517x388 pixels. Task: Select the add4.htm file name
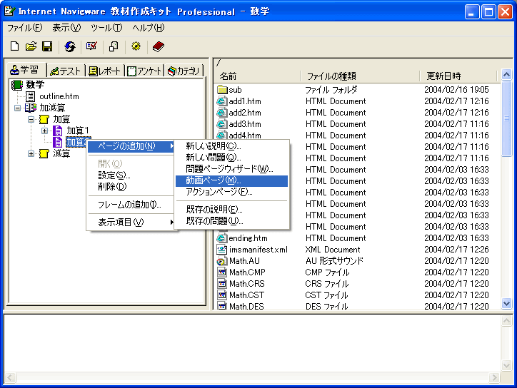point(245,136)
